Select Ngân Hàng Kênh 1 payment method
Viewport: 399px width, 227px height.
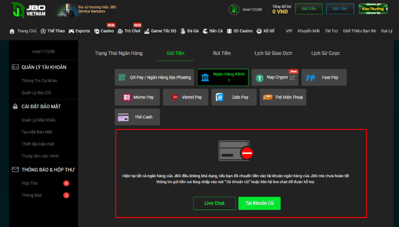point(223,78)
